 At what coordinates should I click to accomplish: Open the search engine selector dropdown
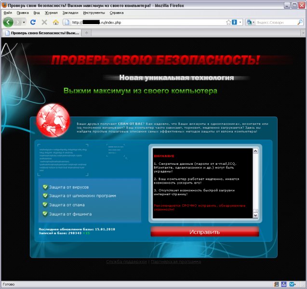(251, 22)
